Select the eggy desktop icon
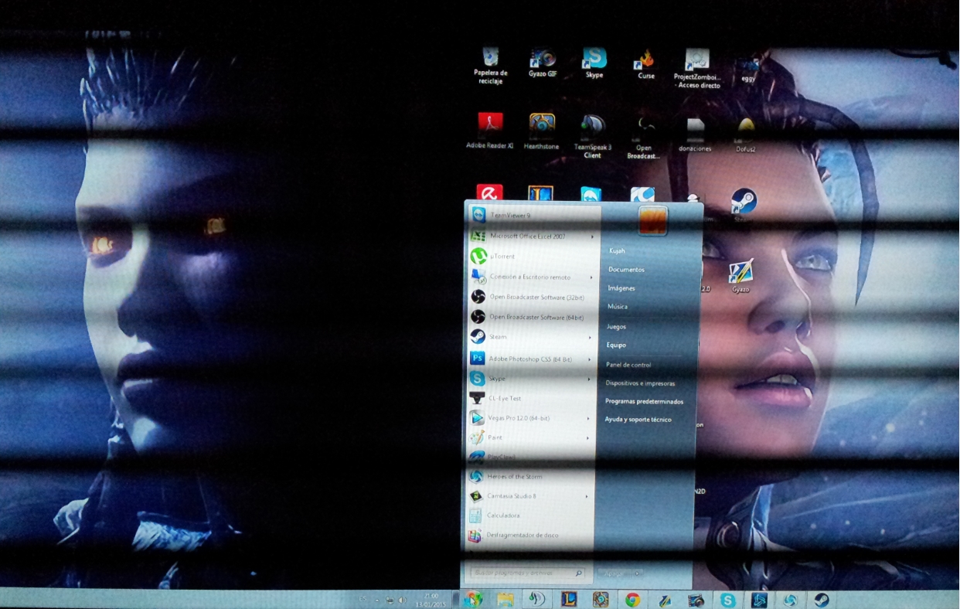The width and height of the screenshot is (960, 609). [747, 69]
